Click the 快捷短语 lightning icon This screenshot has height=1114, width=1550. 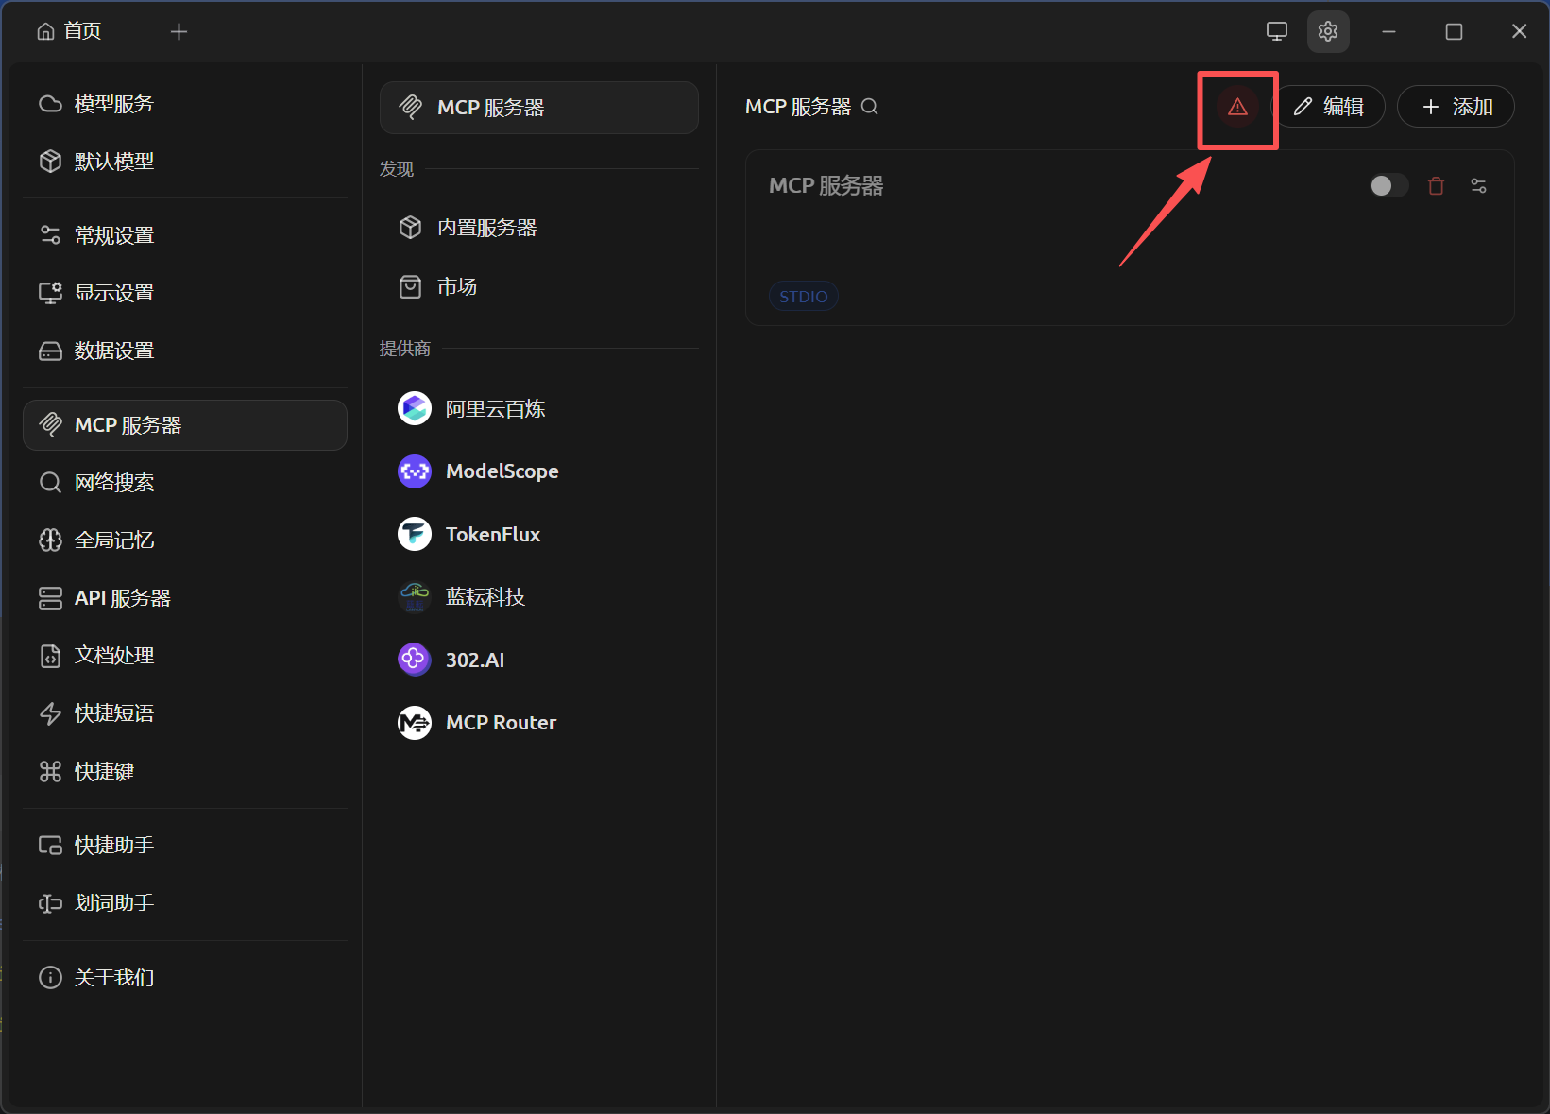pos(50,713)
